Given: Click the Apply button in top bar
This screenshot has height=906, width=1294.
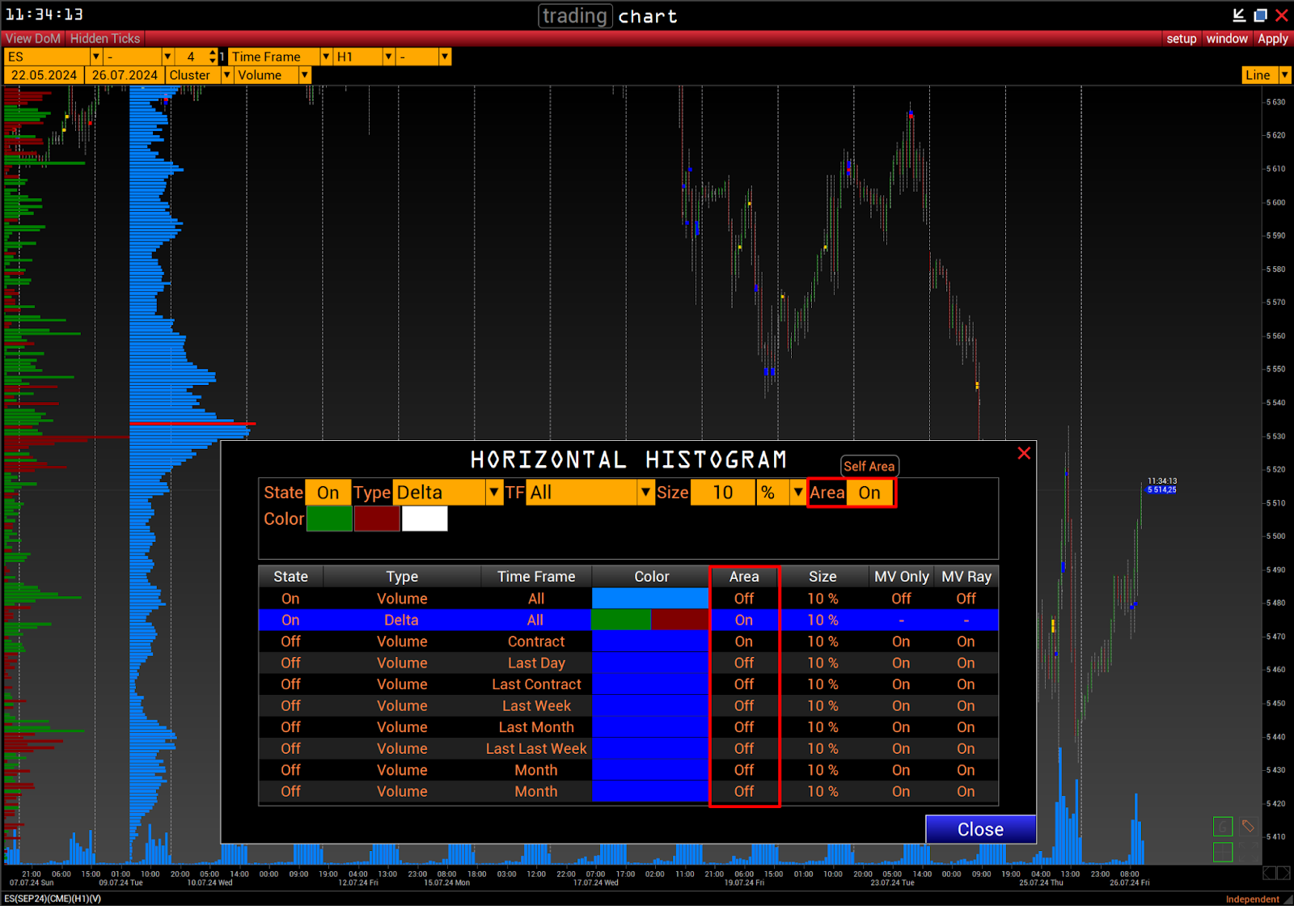Looking at the screenshot, I should tap(1272, 39).
